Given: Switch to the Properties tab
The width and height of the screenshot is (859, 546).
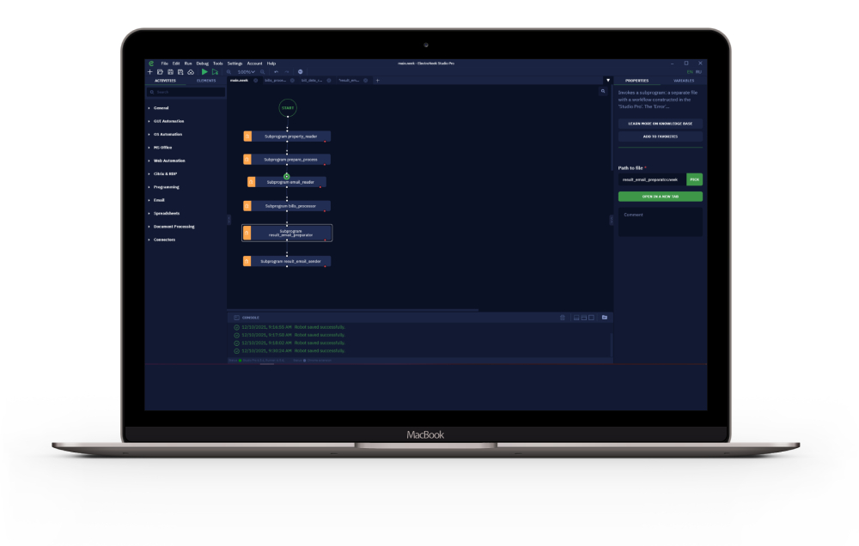Looking at the screenshot, I should [x=637, y=81].
